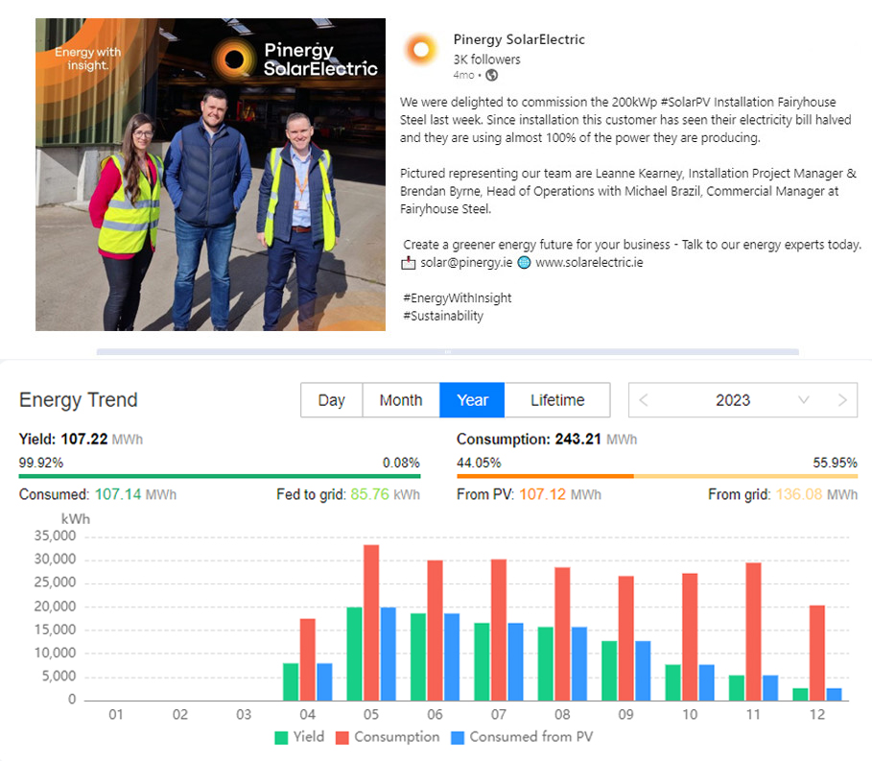The height and width of the screenshot is (761, 872).
Task: Click the October green yield bar
Action: pyautogui.click(x=672, y=682)
